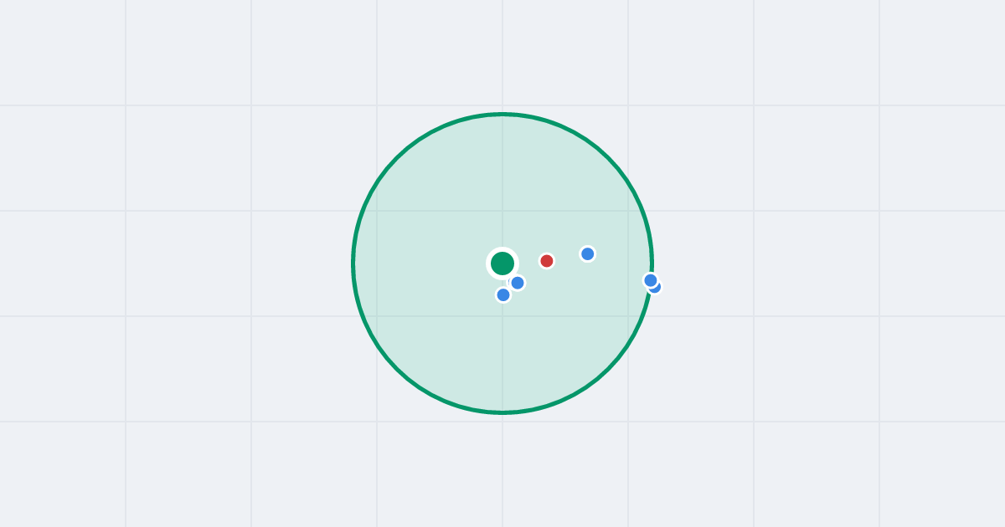Select the blue marker right of the red dot
This screenshot has height=527, width=1005.
click(588, 253)
